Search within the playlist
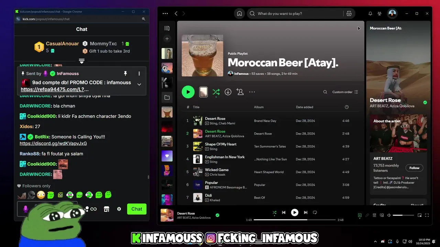Viewport: 440px width, 247px height. click(325, 92)
